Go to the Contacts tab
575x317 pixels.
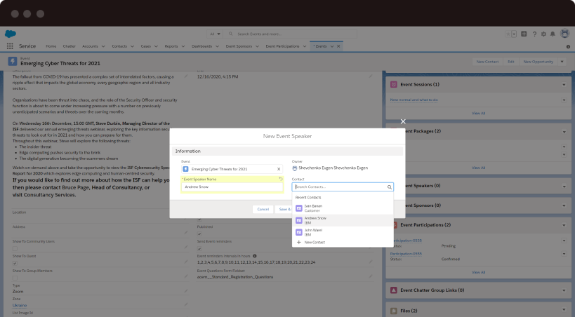tap(119, 46)
